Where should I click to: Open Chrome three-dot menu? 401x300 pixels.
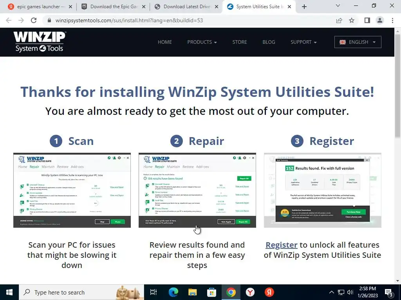click(x=392, y=20)
